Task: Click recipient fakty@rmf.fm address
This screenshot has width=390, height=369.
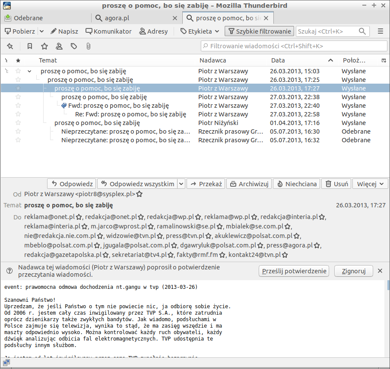Action: 197,255
